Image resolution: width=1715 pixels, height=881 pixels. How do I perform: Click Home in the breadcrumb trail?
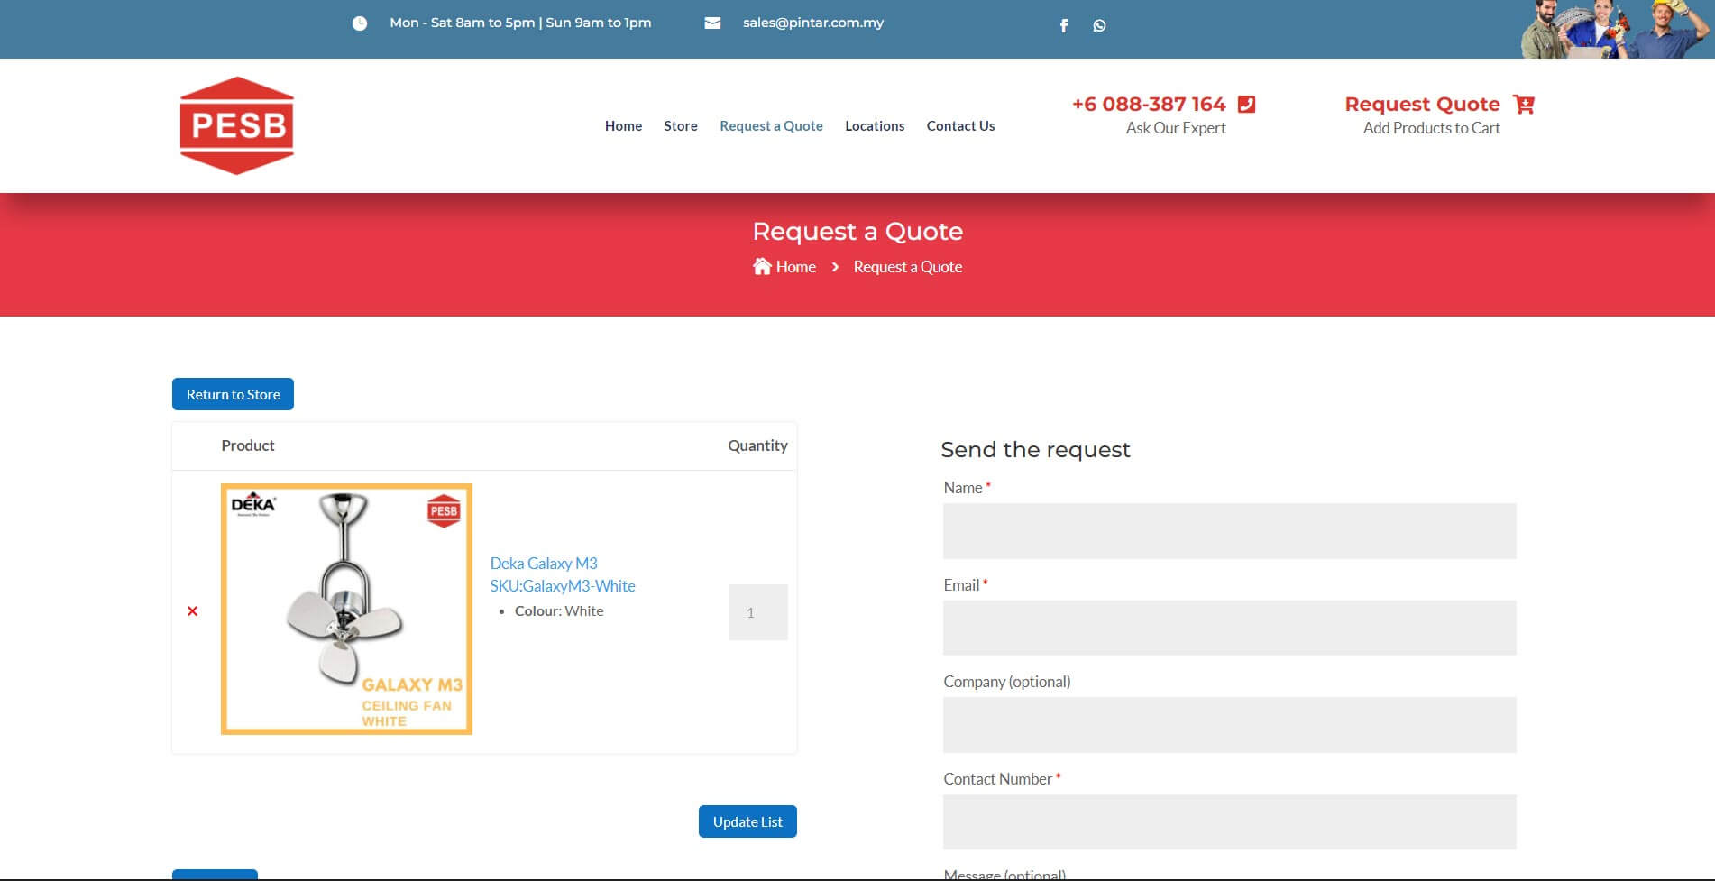pyautogui.click(x=796, y=267)
